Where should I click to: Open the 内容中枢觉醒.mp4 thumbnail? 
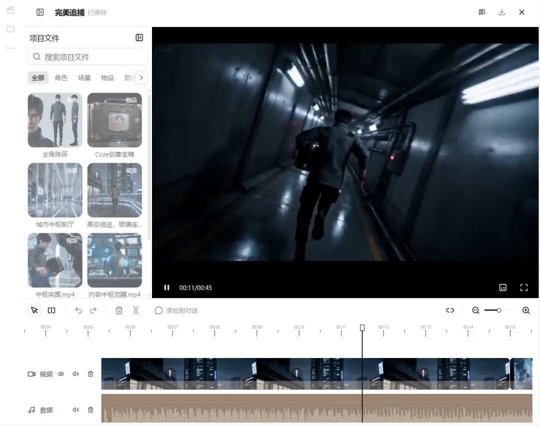point(114,260)
